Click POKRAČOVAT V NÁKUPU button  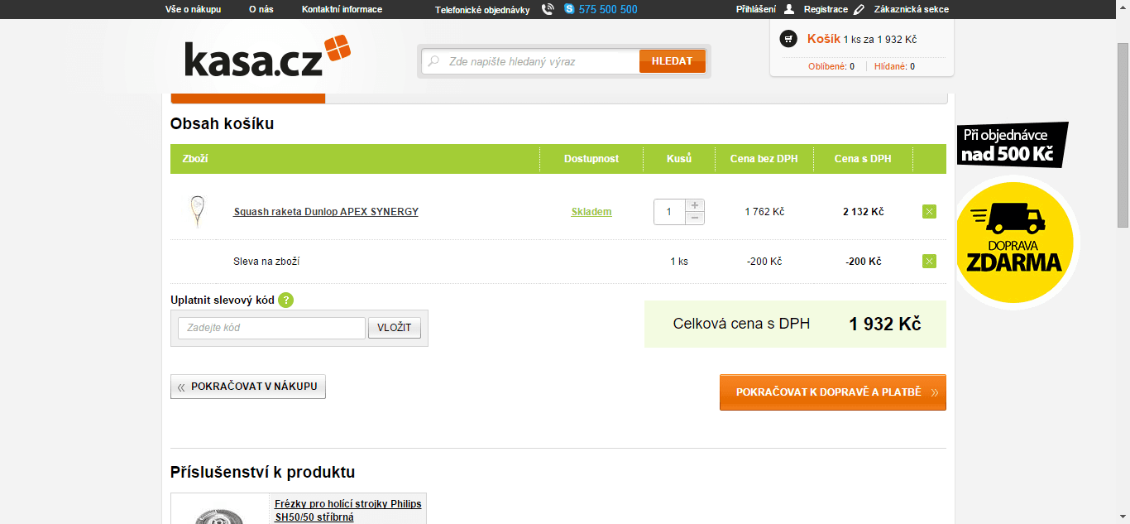point(248,387)
